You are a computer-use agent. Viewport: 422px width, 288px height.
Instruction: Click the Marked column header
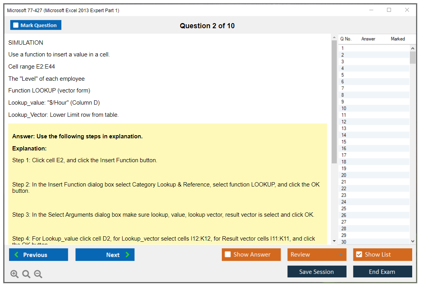(x=398, y=39)
